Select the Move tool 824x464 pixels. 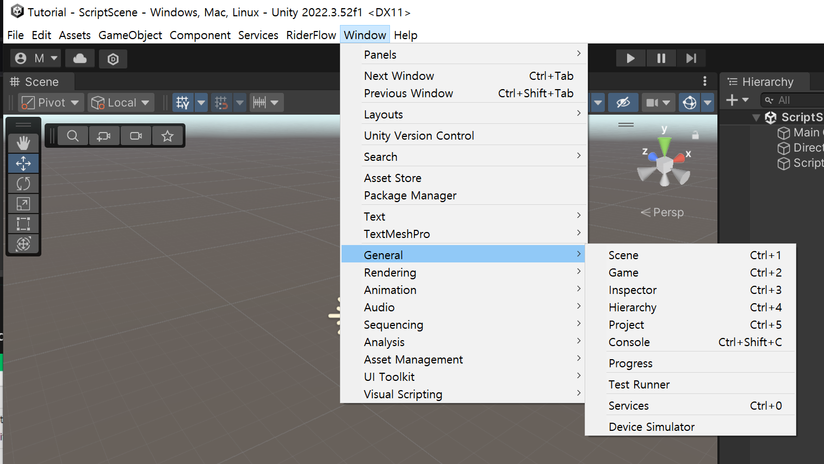tap(23, 164)
